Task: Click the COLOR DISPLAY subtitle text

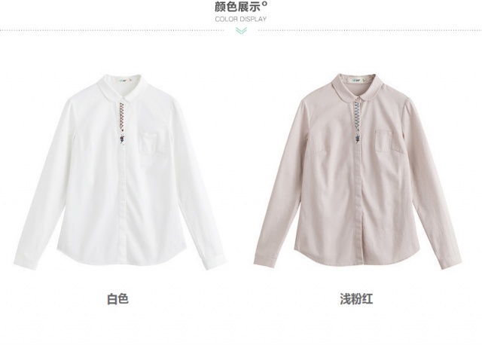Action: 241,19
